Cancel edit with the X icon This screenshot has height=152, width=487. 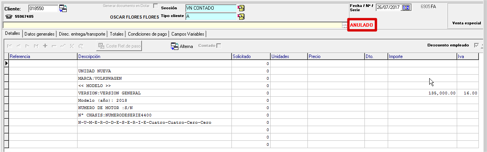click(72, 46)
